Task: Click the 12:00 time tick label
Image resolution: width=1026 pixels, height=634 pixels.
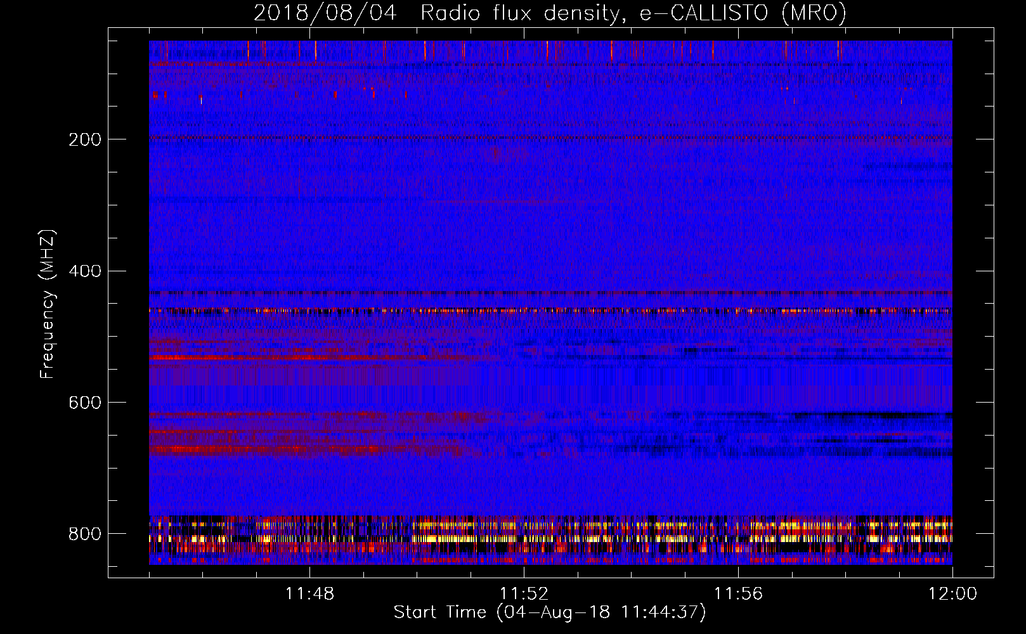Action: click(952, 594)
